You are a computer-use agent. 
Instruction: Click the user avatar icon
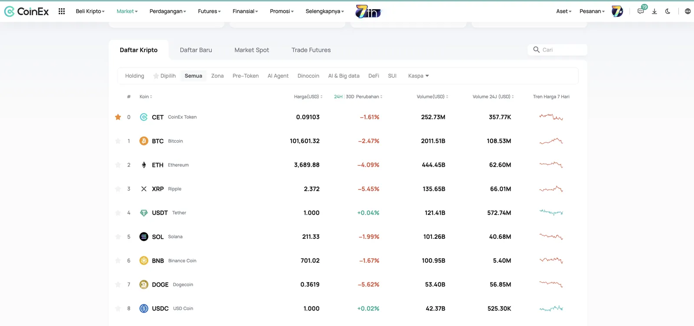tap(617, 11)
